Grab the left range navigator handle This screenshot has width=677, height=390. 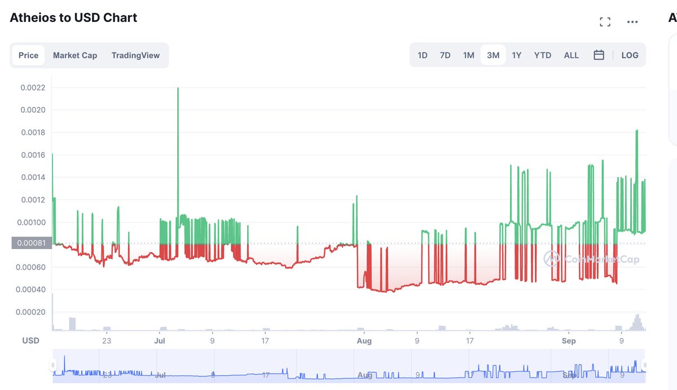click(53, 365)
